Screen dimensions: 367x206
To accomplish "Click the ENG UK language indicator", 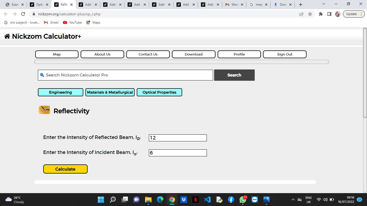I will coord(309,200).
